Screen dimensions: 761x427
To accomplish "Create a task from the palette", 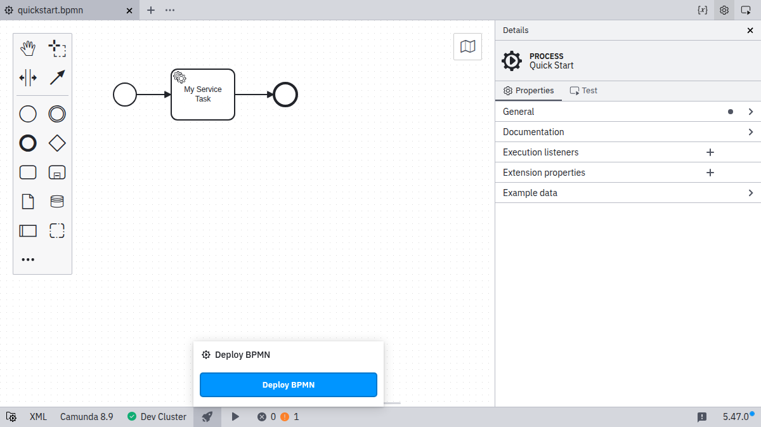I will [28, 173].
